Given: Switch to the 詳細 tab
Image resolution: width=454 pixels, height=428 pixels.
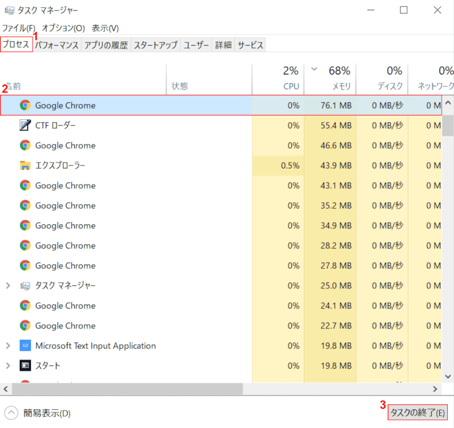Looking at the screenshot, I should [223, 45].
